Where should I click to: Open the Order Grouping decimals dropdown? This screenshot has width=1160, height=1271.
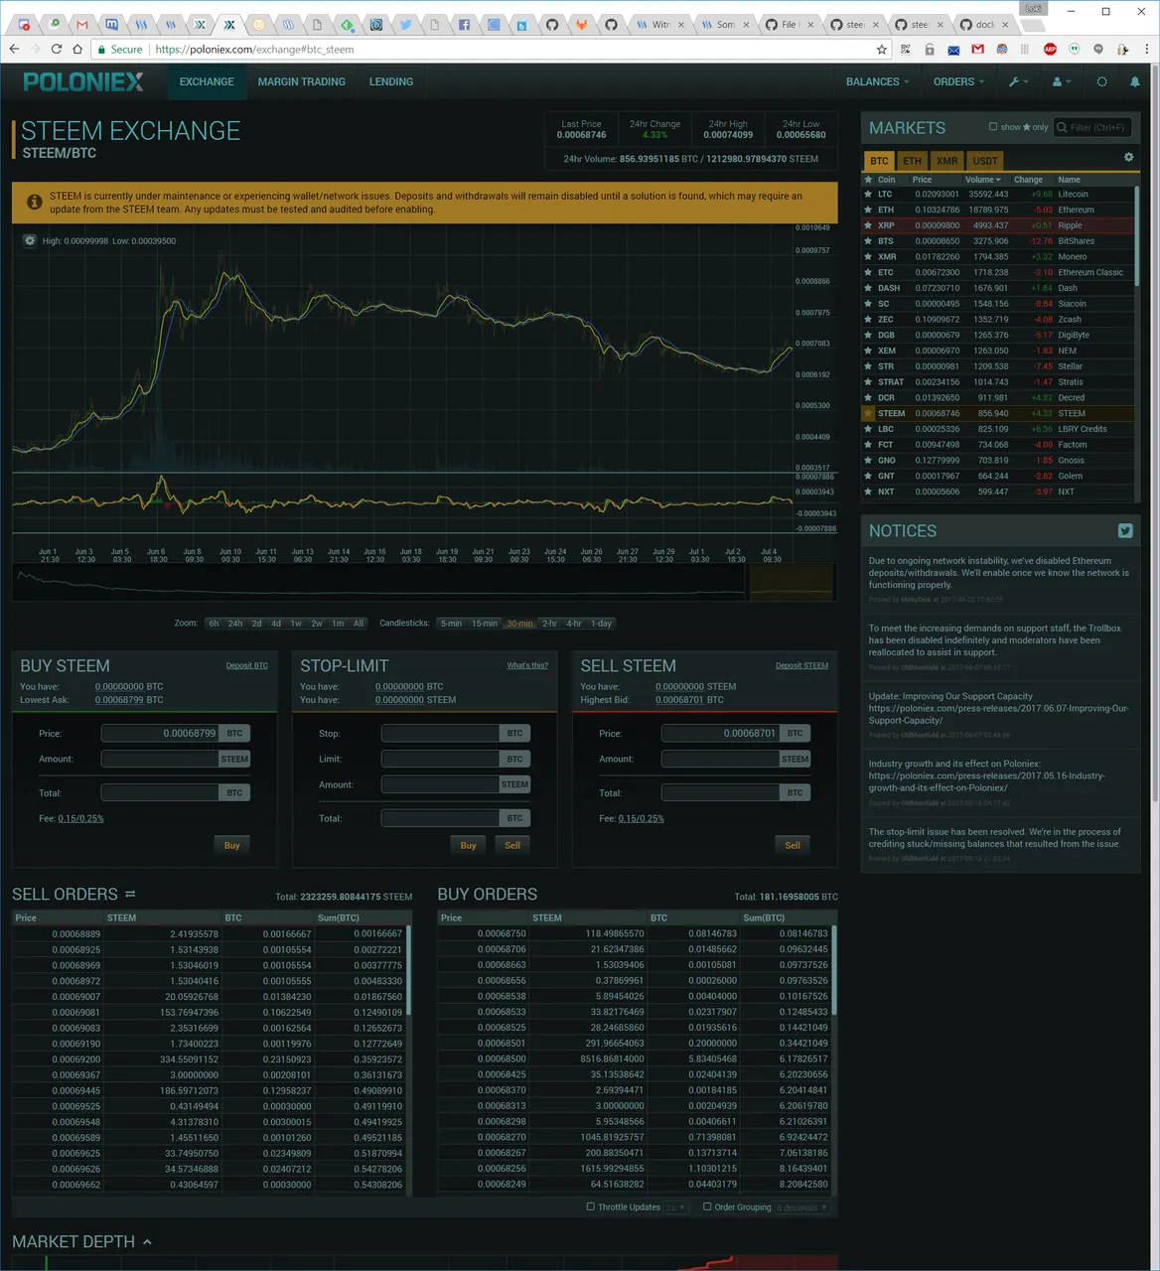pos(802,1207)
